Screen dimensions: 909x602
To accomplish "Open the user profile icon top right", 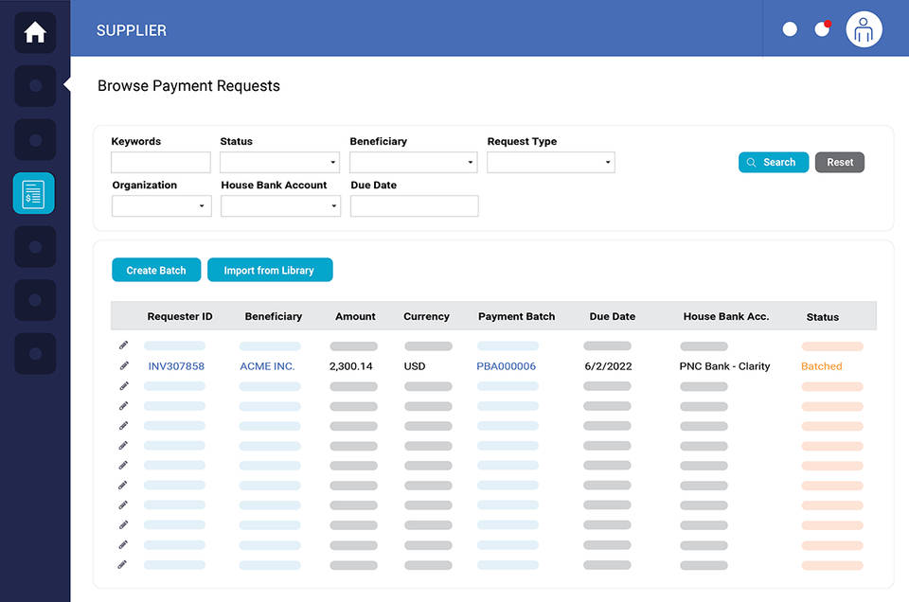I will pyautogui.click(x=863, y=29).
